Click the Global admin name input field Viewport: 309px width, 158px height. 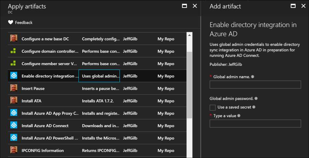255,84
